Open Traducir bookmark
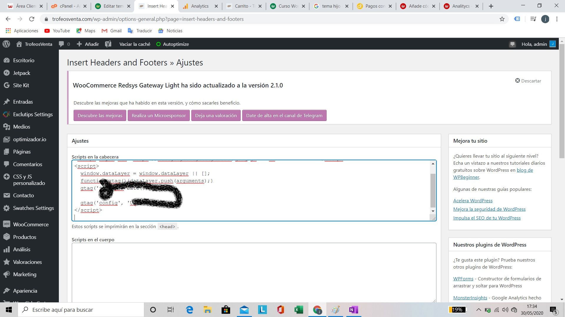This screenshot has height=317, width=565. click(x=140, y=31)
